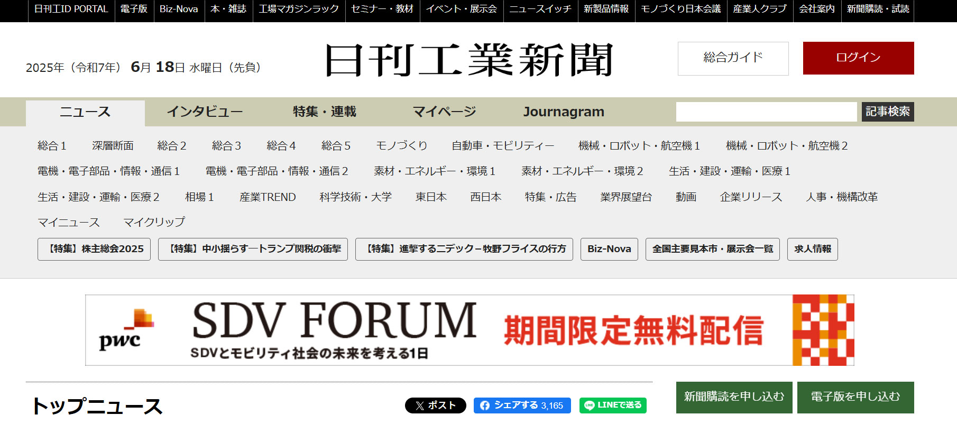957x424 pixels.
Task: Open ニュースイッチ in top navigation
Action: tap(540, 9)
